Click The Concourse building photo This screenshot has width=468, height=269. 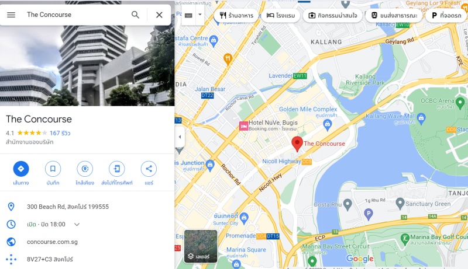click(x=87, y=53)
